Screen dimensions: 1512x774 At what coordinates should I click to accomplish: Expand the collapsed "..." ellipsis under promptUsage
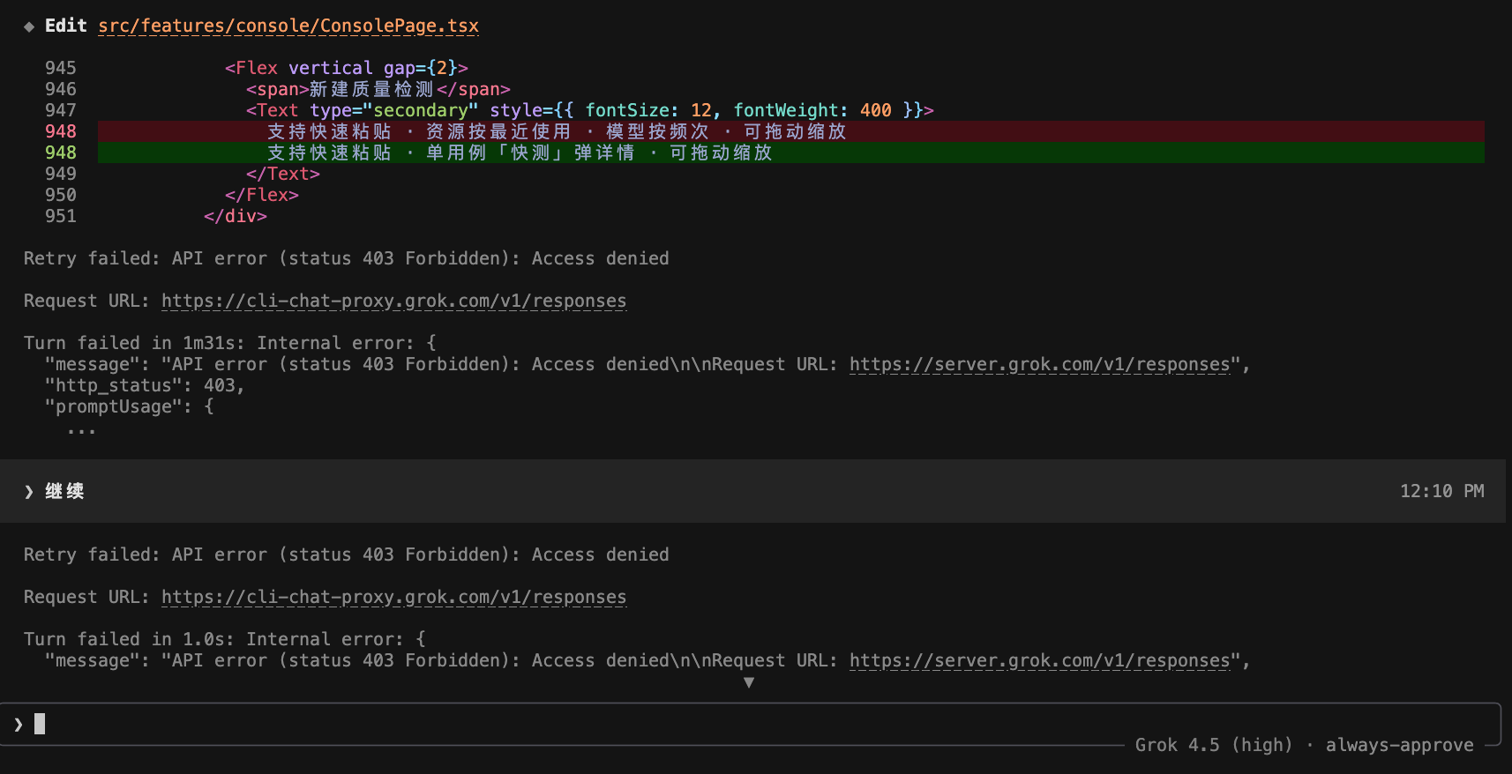(x=81, y=430)
